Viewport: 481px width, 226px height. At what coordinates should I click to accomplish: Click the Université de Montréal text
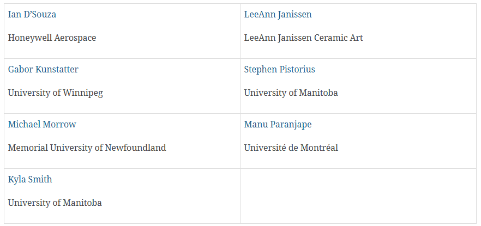(x=291, y=148)
